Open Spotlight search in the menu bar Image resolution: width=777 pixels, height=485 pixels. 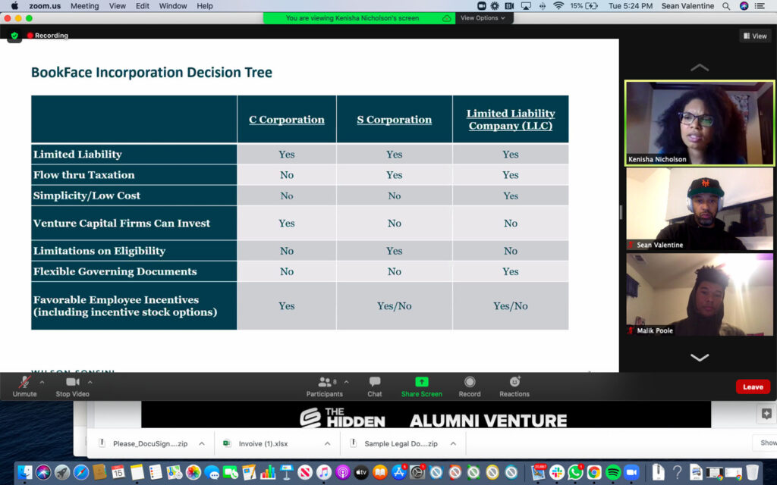coord(726,6)
